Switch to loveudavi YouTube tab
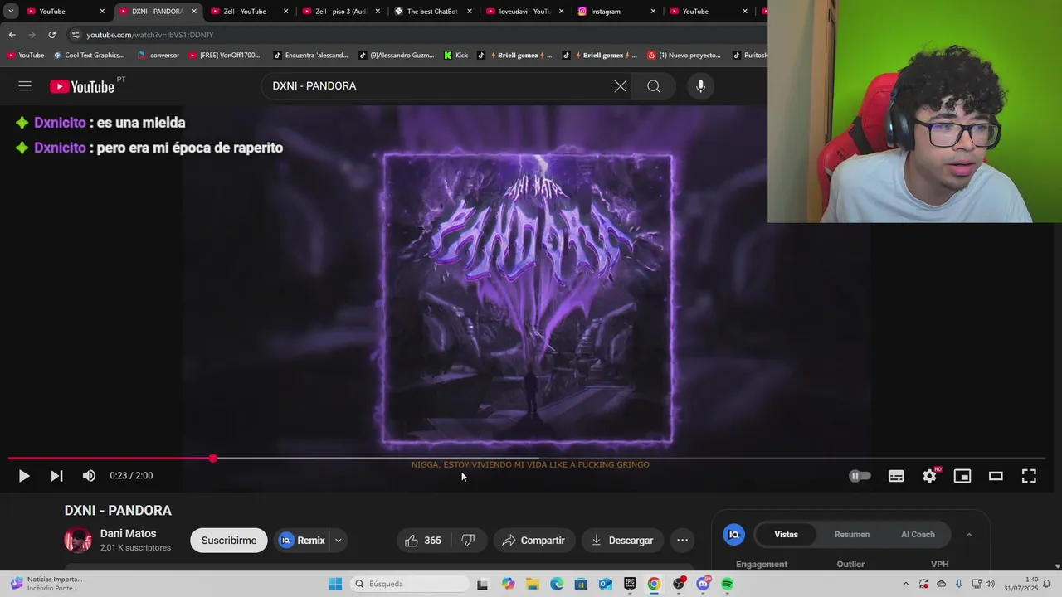This screenshot has width=1062, height=597. click(524, 12)
